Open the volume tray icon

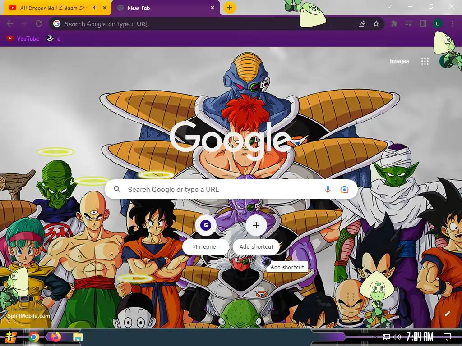397,337
